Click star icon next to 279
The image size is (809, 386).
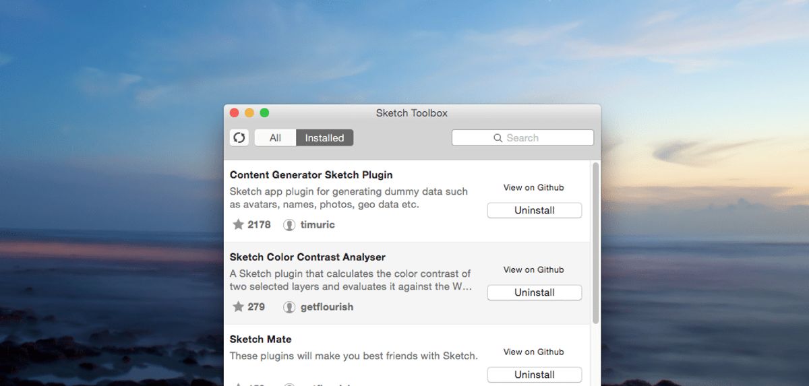pos(238,307)
